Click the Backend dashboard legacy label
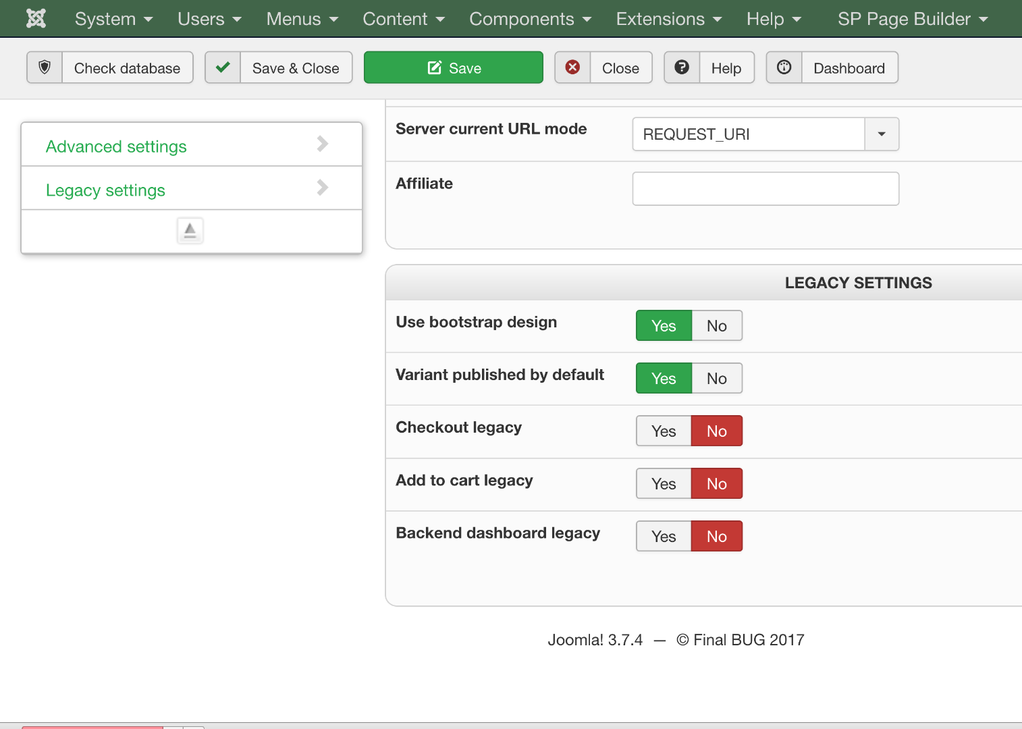Screen dimensions: 1022x729 [498, 533]
